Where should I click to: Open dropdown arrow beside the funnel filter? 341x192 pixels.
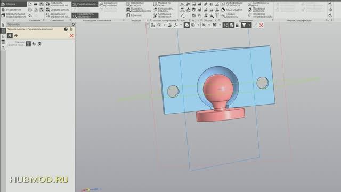click(x=249, y=25)
